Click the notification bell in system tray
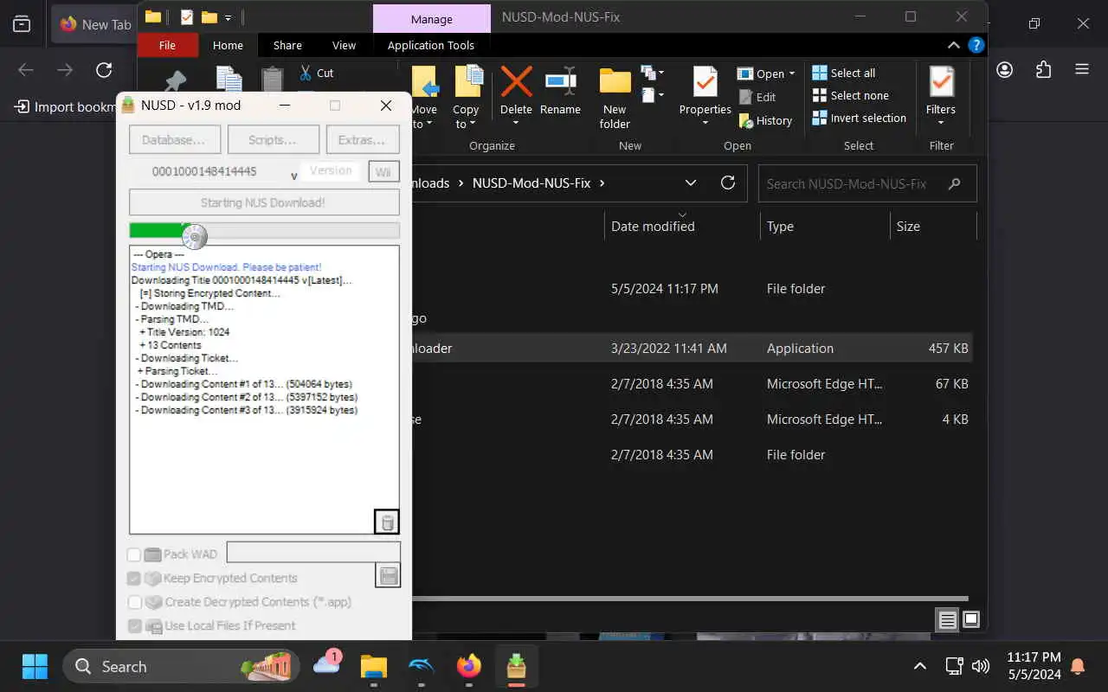This screenshot has width=1108, height=692. 1078,666
